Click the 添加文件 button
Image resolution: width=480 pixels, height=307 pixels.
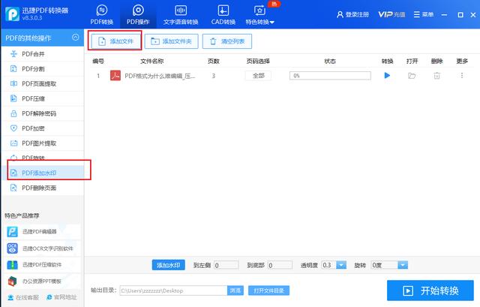pyautogui.click(x=116, y=41)
